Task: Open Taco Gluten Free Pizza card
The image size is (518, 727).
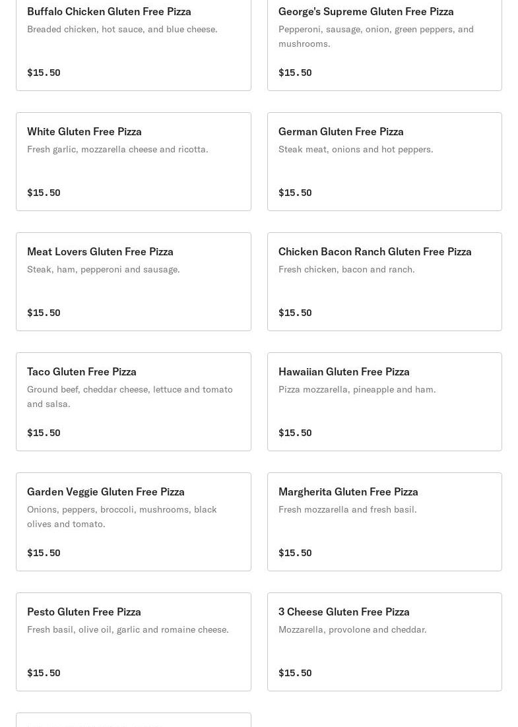Action: [133, 402]
